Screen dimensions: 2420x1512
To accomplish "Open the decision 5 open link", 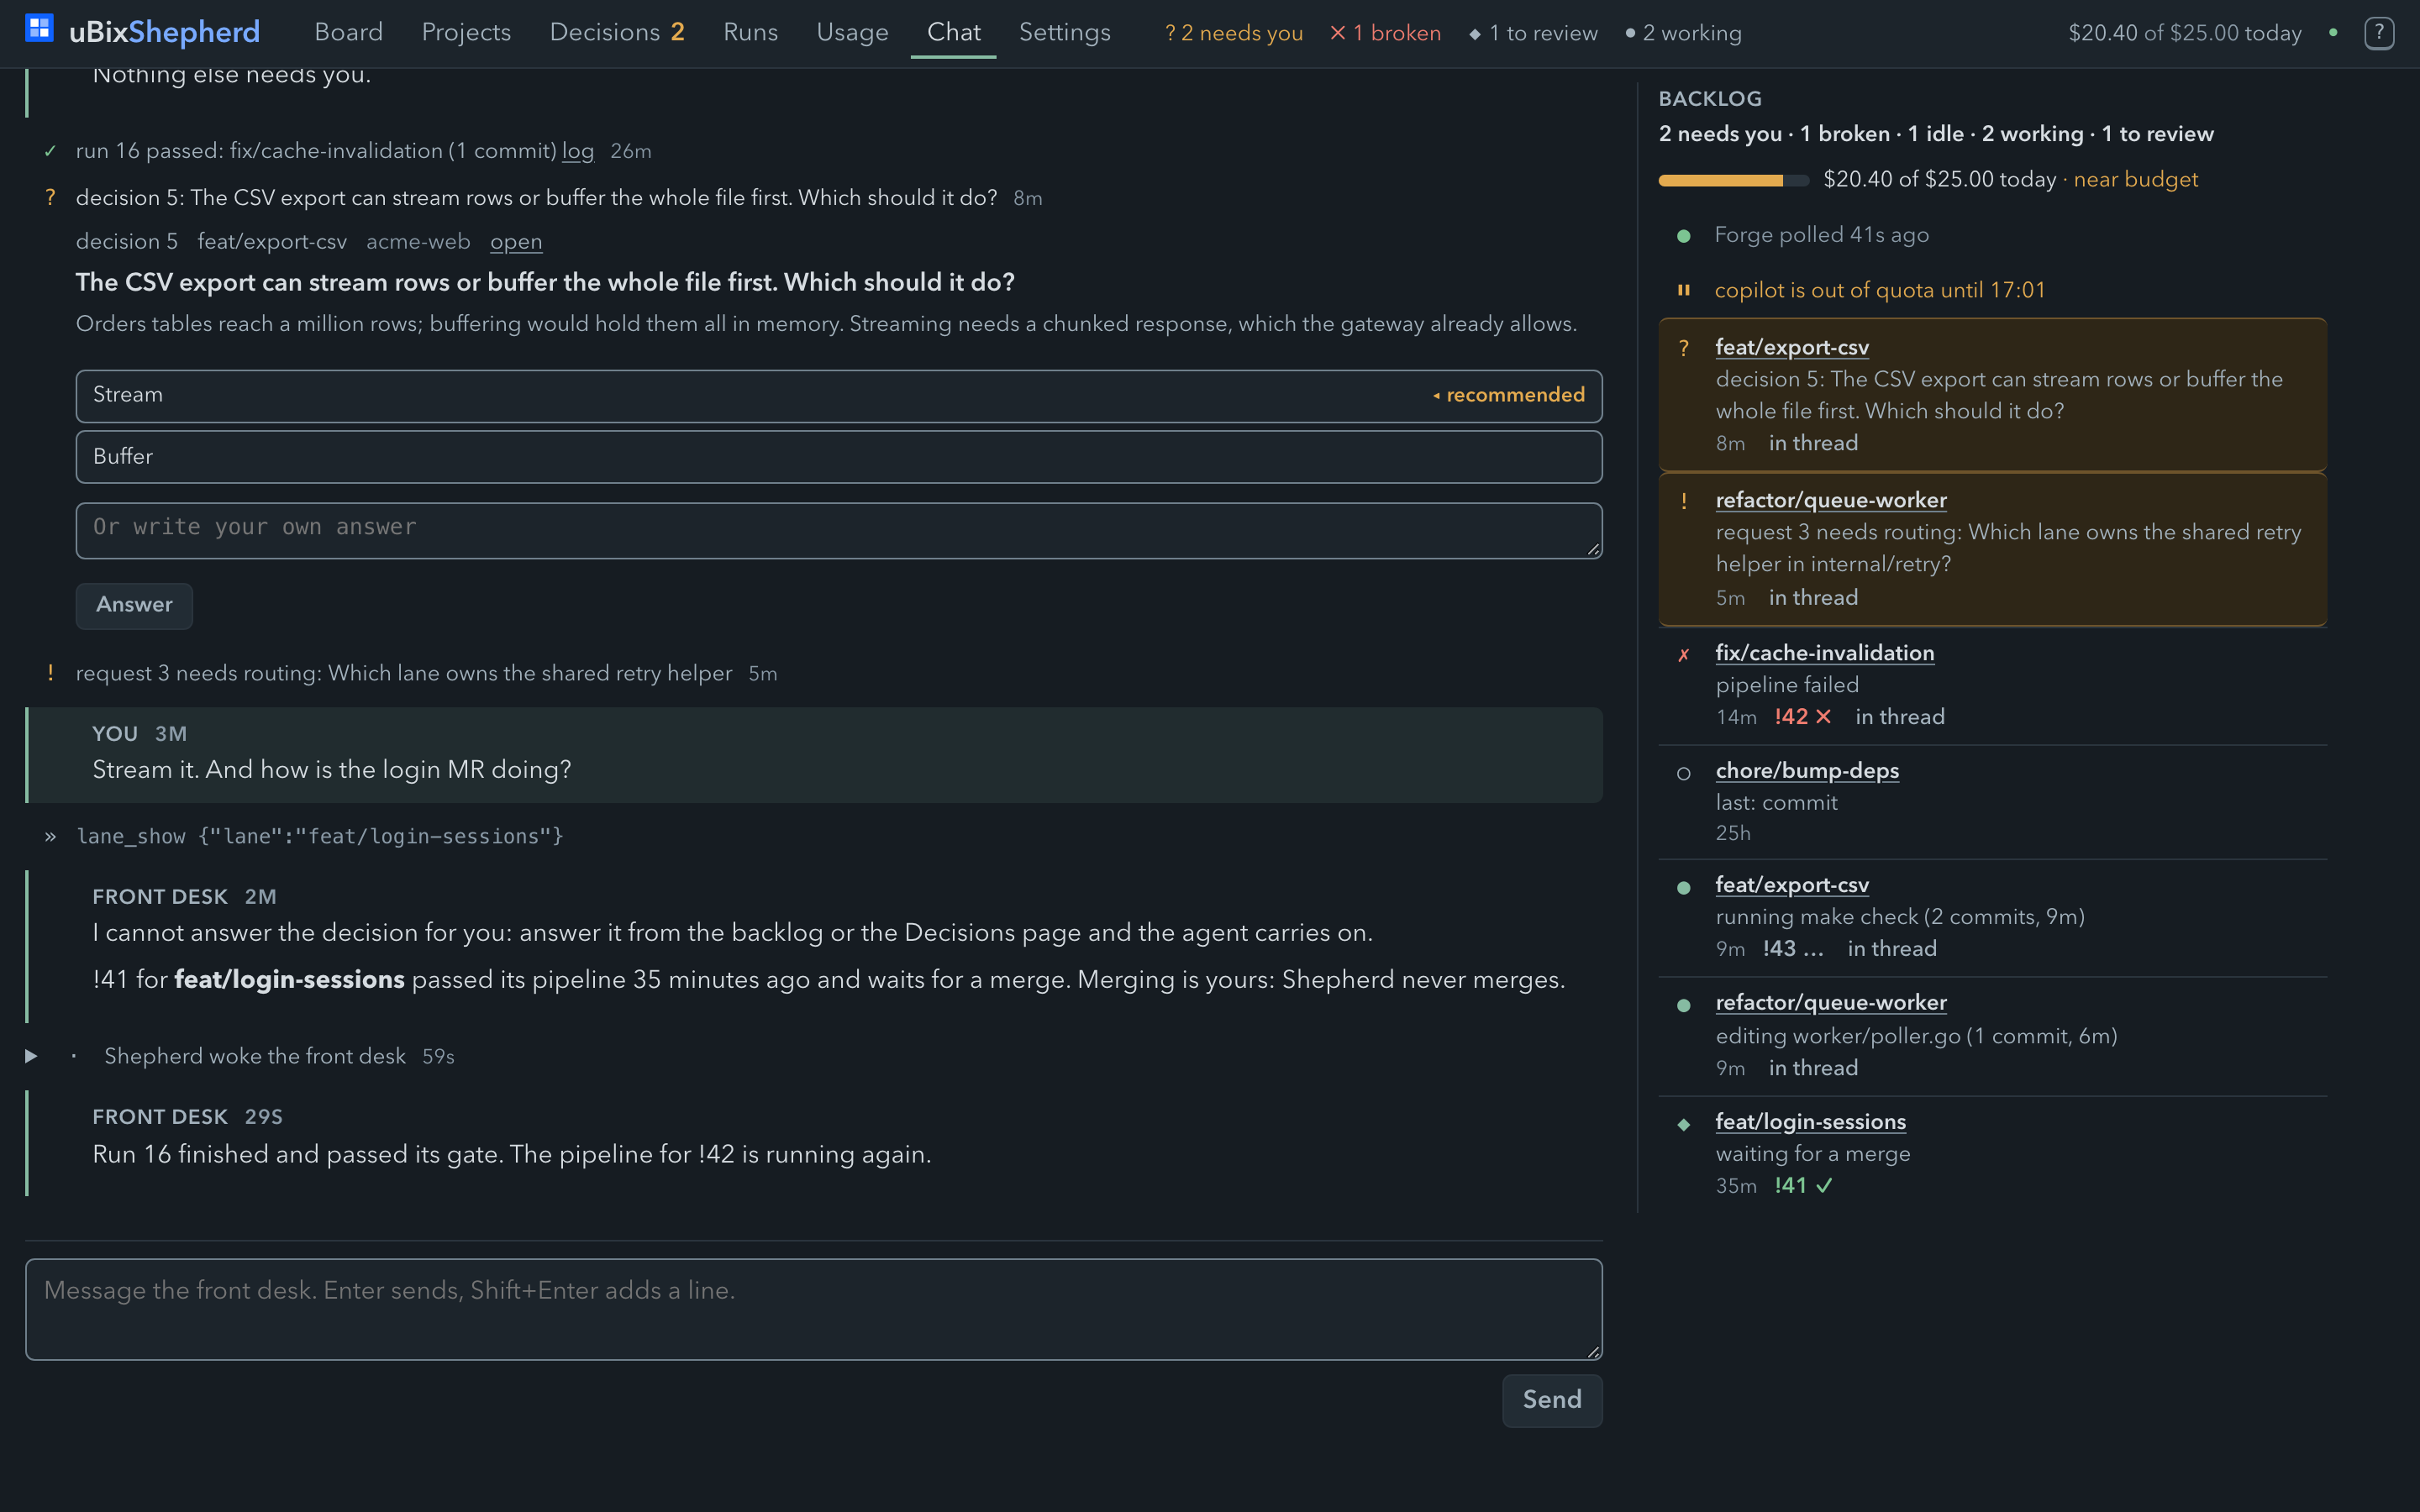I will coord(516,242).
